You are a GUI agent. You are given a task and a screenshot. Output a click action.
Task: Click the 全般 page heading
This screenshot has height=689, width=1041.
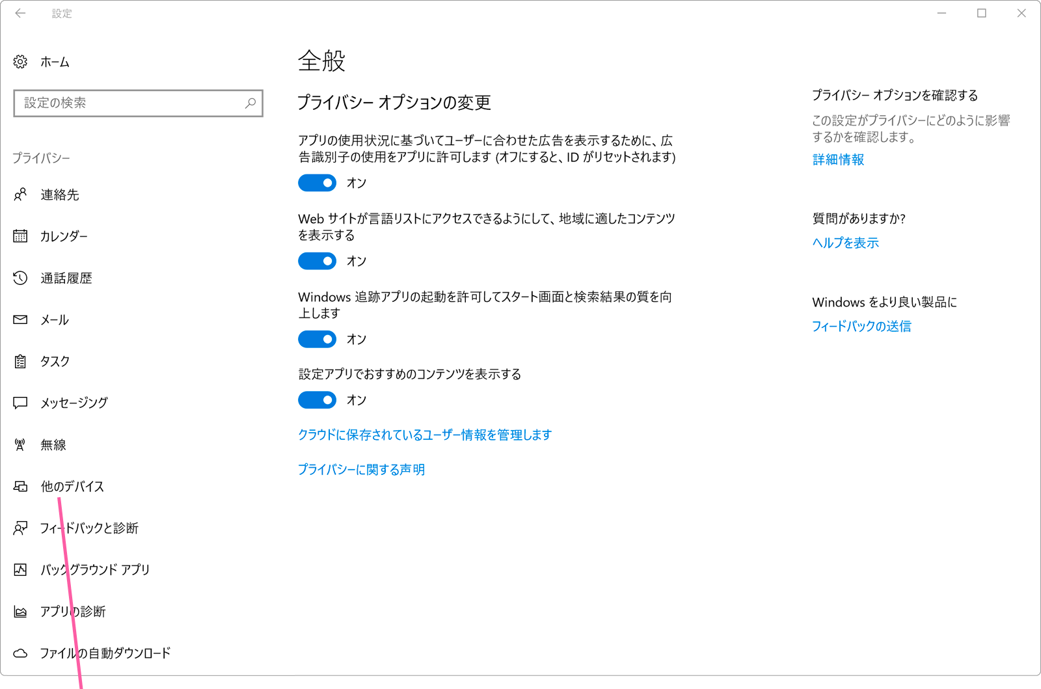(321, 61)
